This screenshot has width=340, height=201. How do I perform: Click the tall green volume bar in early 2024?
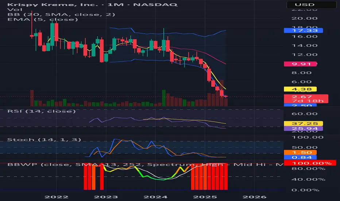tap(164, 98)
